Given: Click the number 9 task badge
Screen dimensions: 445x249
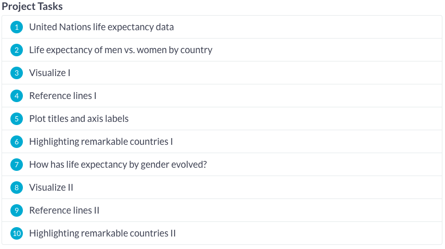Looking at the screenshot, I should coord(17,210).
